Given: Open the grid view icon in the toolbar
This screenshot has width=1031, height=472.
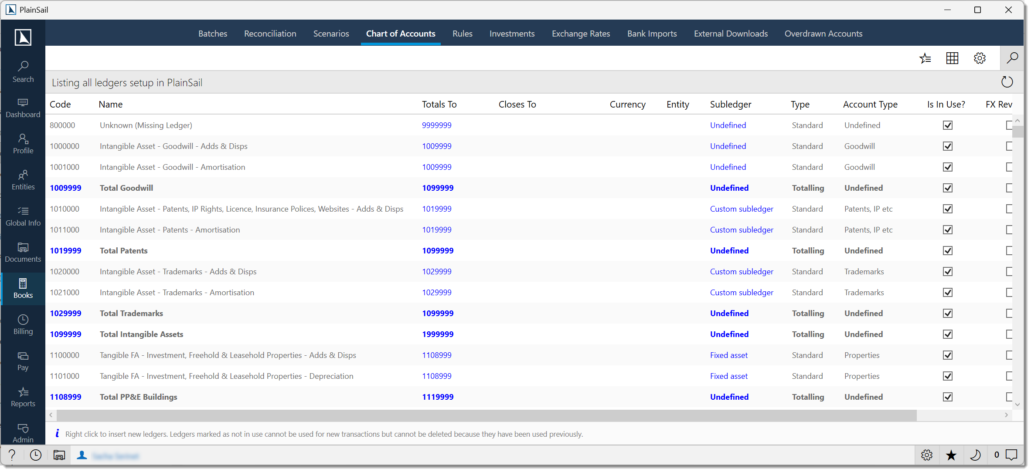Looking at the screenshot, I should tap(953, 58).
